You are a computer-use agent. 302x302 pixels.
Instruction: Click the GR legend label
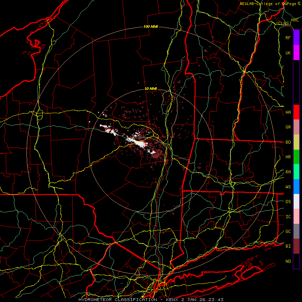tap(288, 127)
